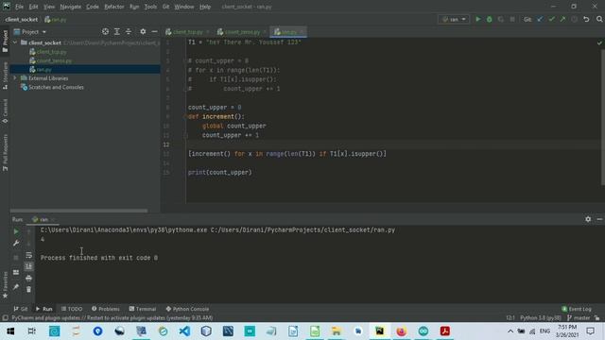Start debugging with the green bug icon

click(490, 19)
